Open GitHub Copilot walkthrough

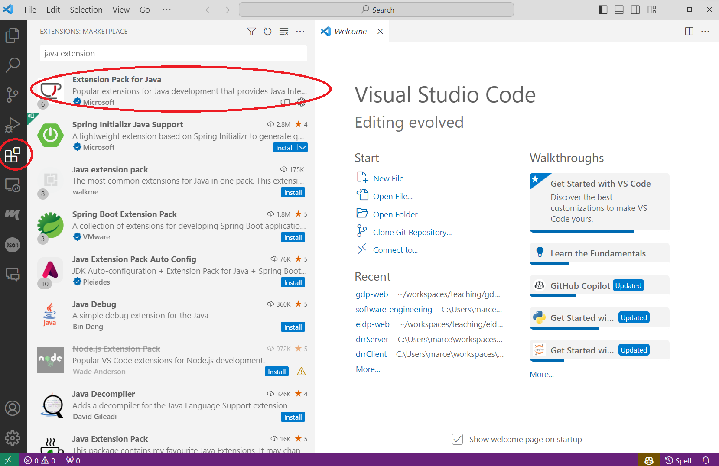pyautogui.click(x=599, y=286)
